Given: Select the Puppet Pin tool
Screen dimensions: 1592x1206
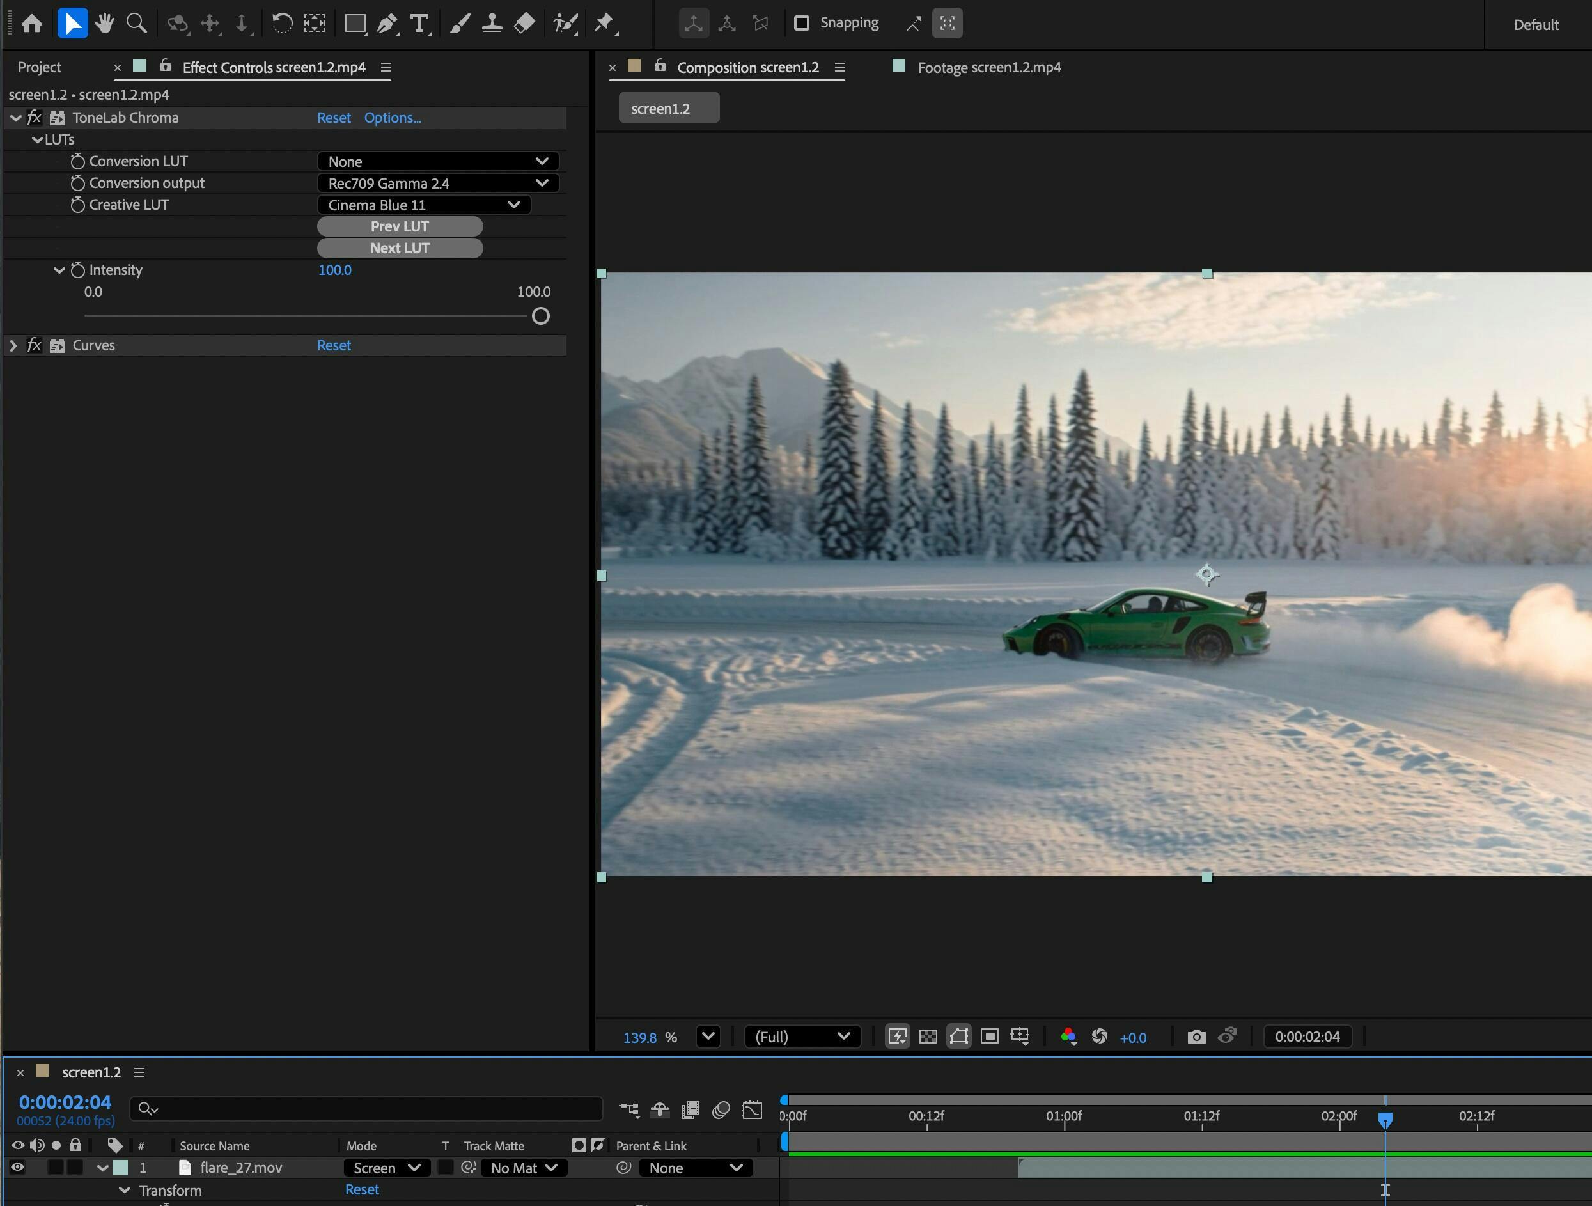Looking at the screenshot, I should pyautogui.click(x=605, y=23).
